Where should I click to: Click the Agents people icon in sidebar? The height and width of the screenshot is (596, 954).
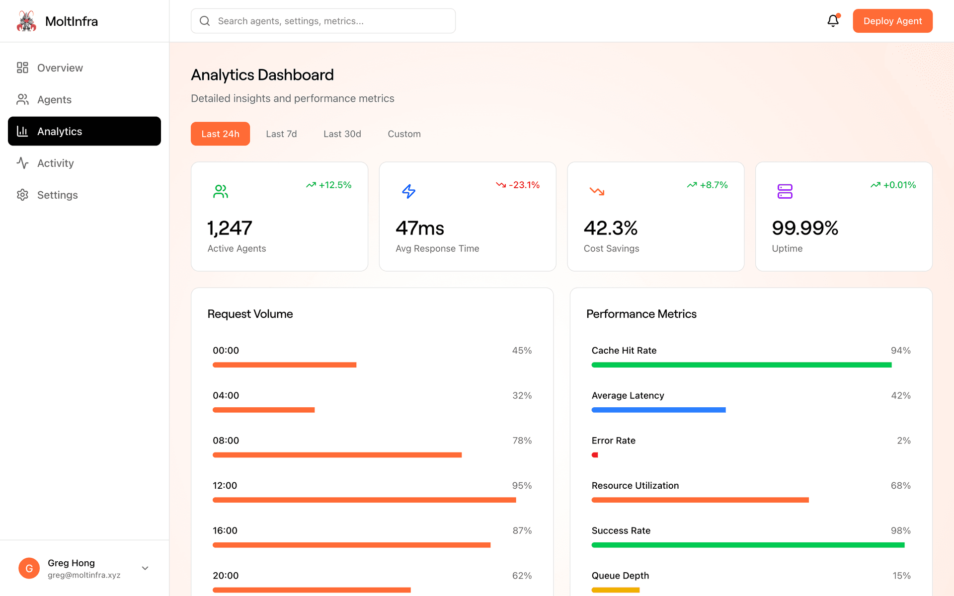pos(22,99)
